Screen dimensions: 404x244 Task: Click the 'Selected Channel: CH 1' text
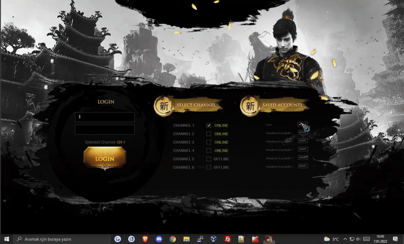pyautogui.click(x=105, y=142)
